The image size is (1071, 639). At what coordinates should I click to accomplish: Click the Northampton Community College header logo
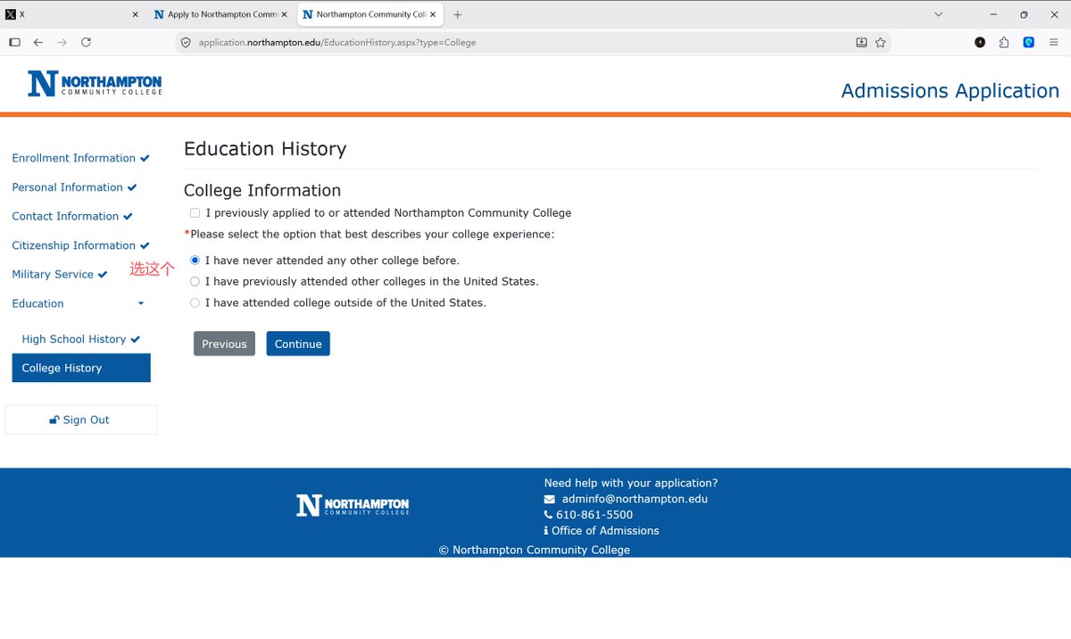(95, 83)
